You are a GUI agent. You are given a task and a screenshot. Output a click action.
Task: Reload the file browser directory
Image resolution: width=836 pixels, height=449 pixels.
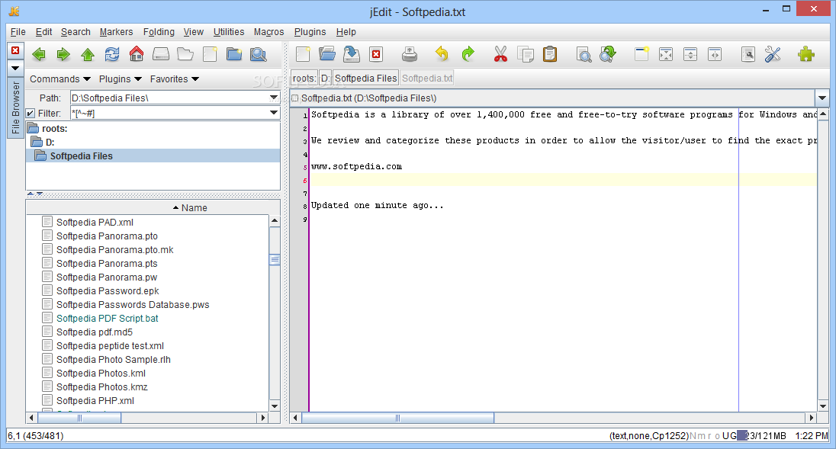(x=112, y=54)
